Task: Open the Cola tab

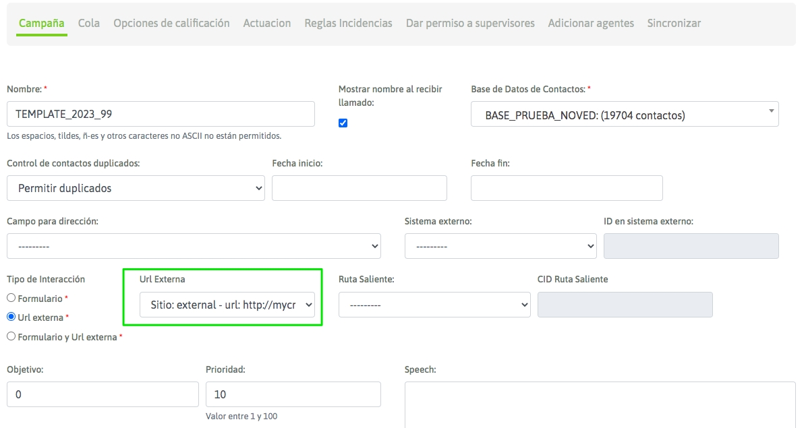Action: pyautogui.click(x=89, y=24)
